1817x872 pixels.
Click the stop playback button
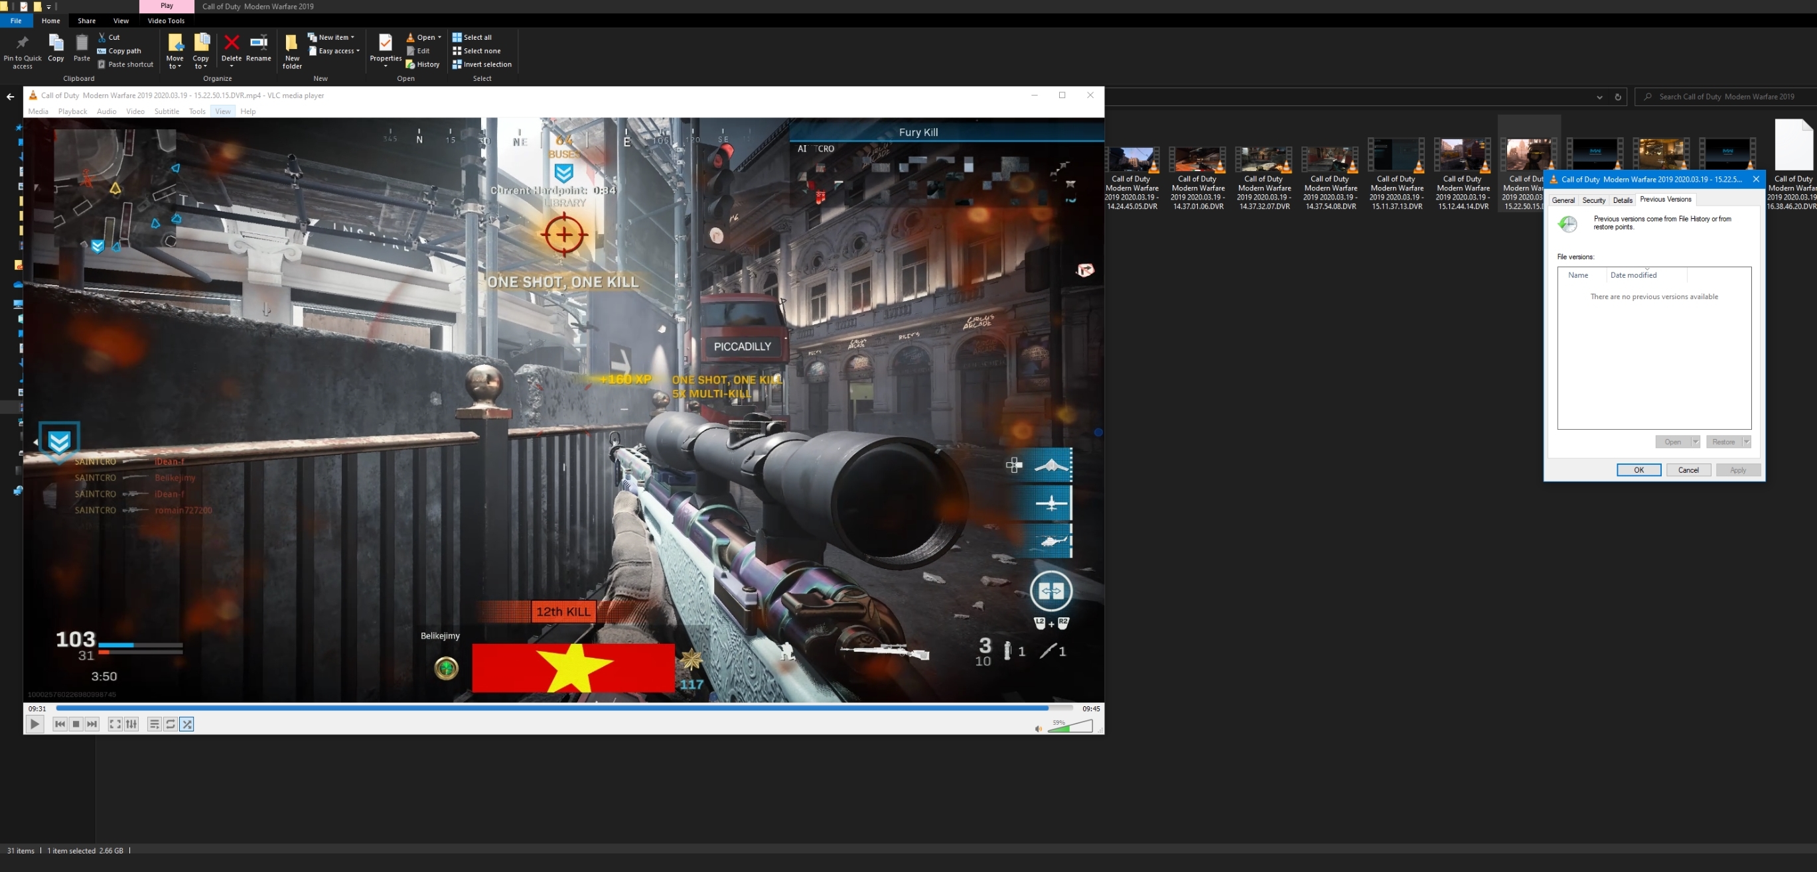pos(76,724)
